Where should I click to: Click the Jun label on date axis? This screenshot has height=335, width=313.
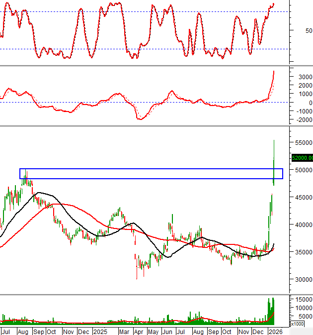click(x=167, y=331)
